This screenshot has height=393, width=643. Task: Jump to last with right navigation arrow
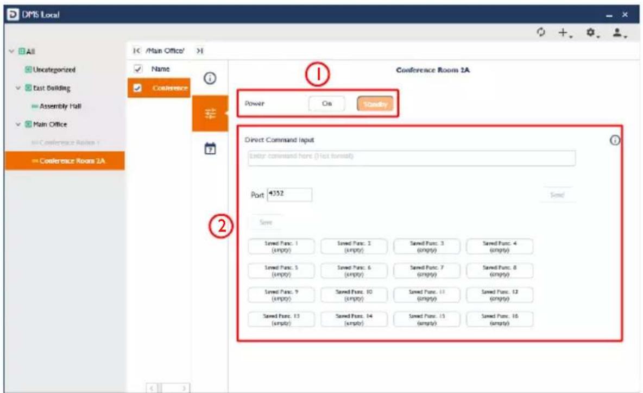click(x=200, y=51)
